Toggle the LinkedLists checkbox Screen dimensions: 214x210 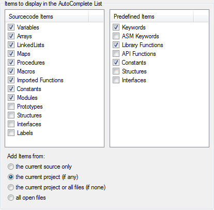[11, 45]
